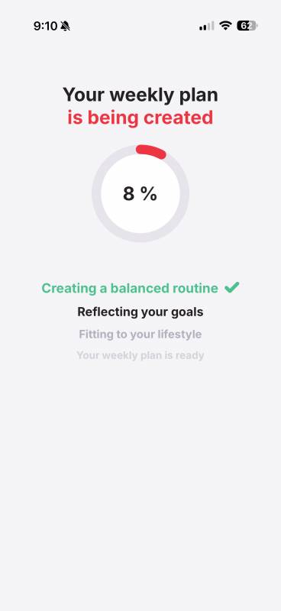Tap the muted bell icon in status bar
The image size is (281, 611).
[66, 26]
